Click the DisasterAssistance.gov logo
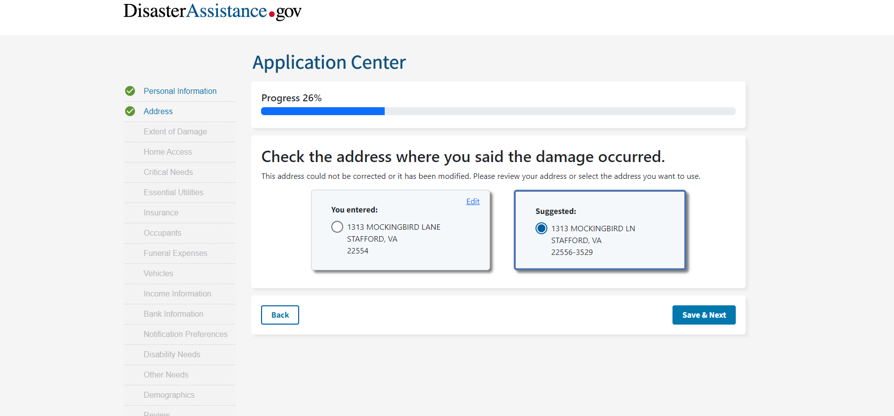Viewport: 894px width, 416px height. [x=212, y=11]
